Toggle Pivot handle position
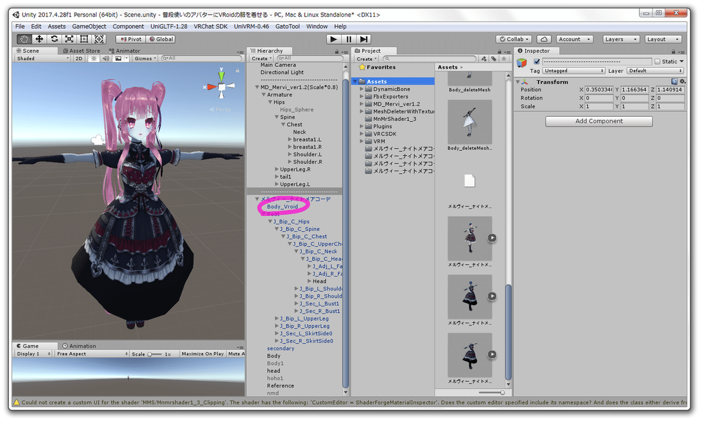The height and width of the screenshot is (423, 704). [x=130, y=39]
